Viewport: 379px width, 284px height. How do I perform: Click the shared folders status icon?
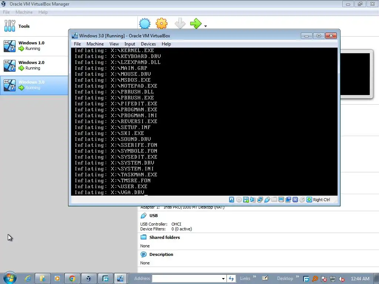(274, 199)
